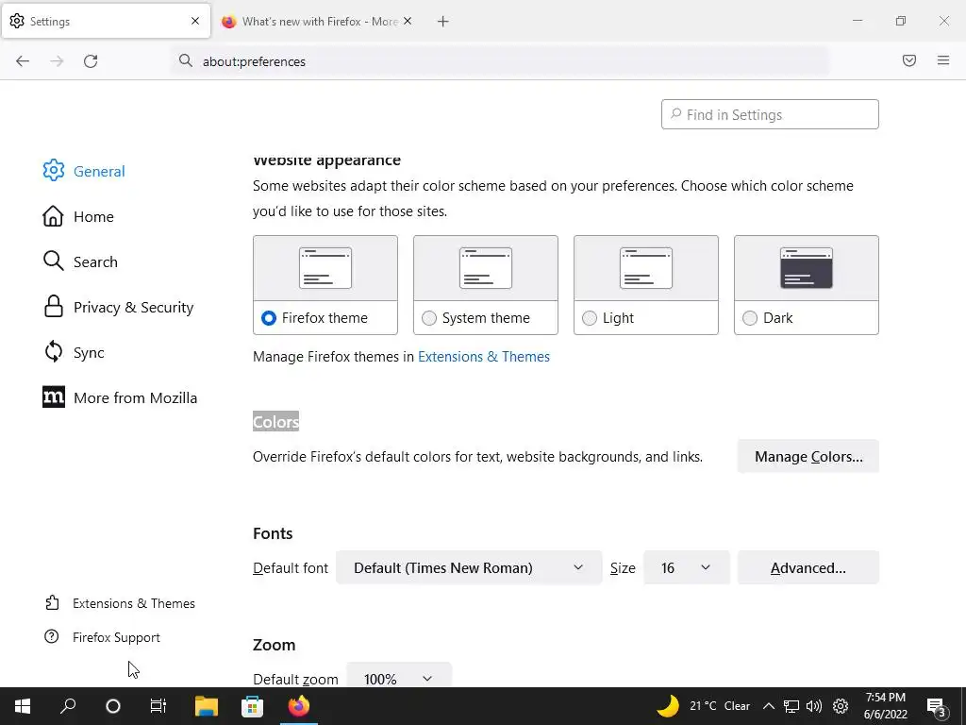The width and height of the screenshot is (966, 725).
Task: Show hidden system tray icons
Action: click(768, 706)
